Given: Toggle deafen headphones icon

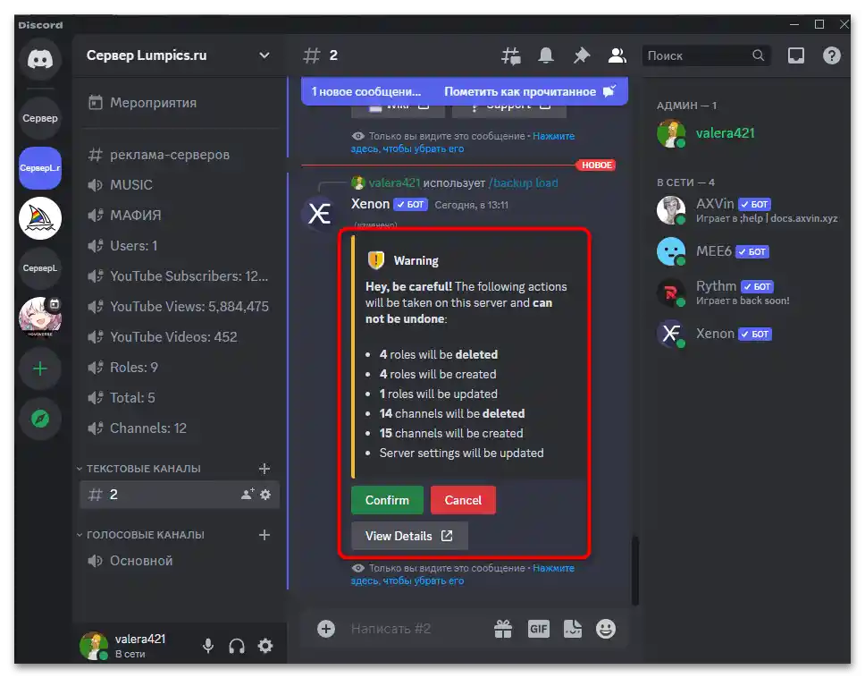Looking at the screenshot, I should tap(237, 646).
